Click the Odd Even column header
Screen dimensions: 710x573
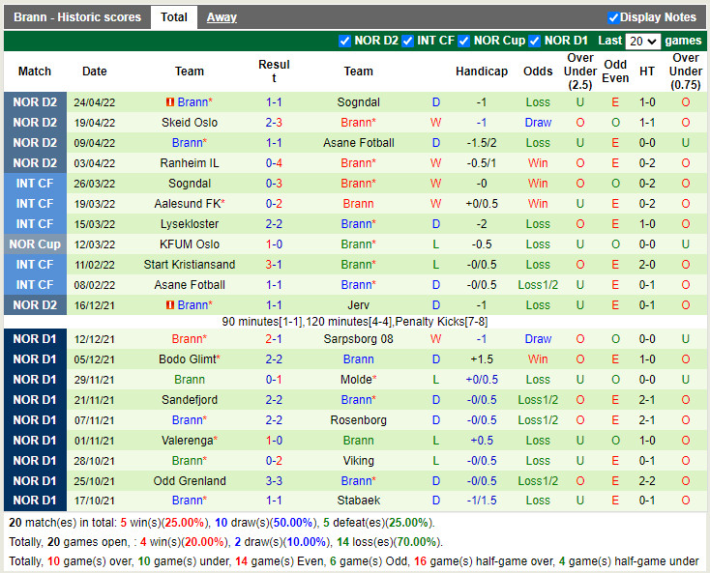coord(615,72)
